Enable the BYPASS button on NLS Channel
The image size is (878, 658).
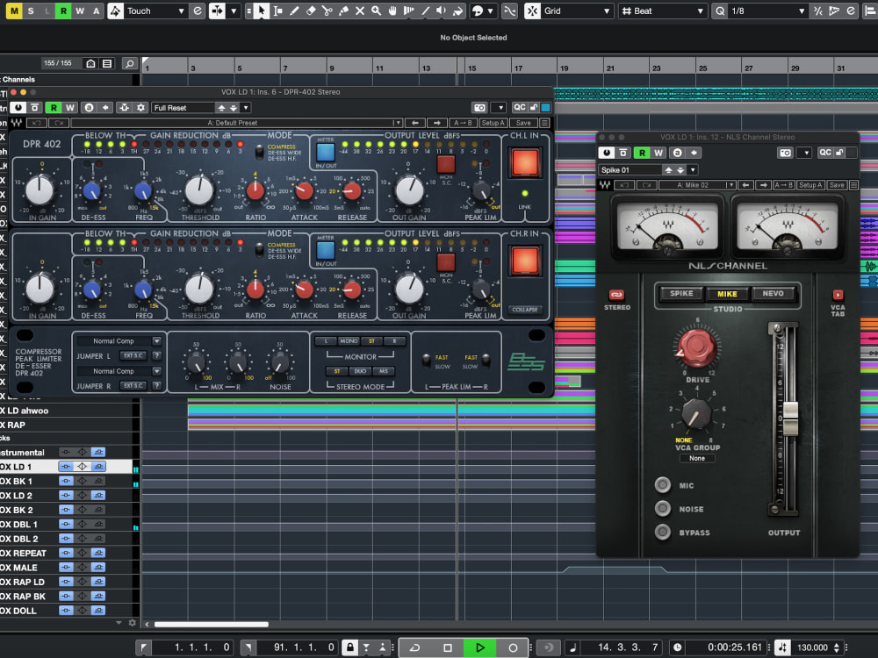[662, 532]
